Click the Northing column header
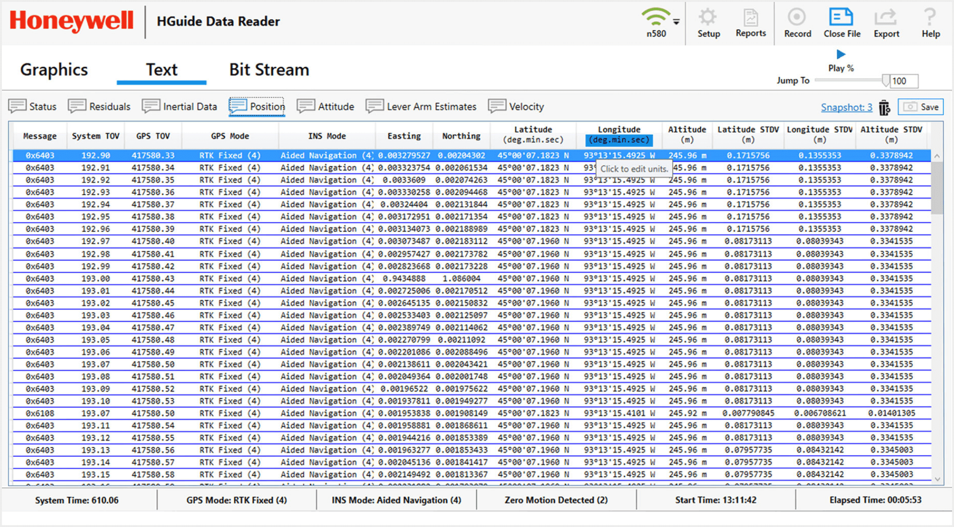Viewport: 954px width, 527px height. pos(461,136)
